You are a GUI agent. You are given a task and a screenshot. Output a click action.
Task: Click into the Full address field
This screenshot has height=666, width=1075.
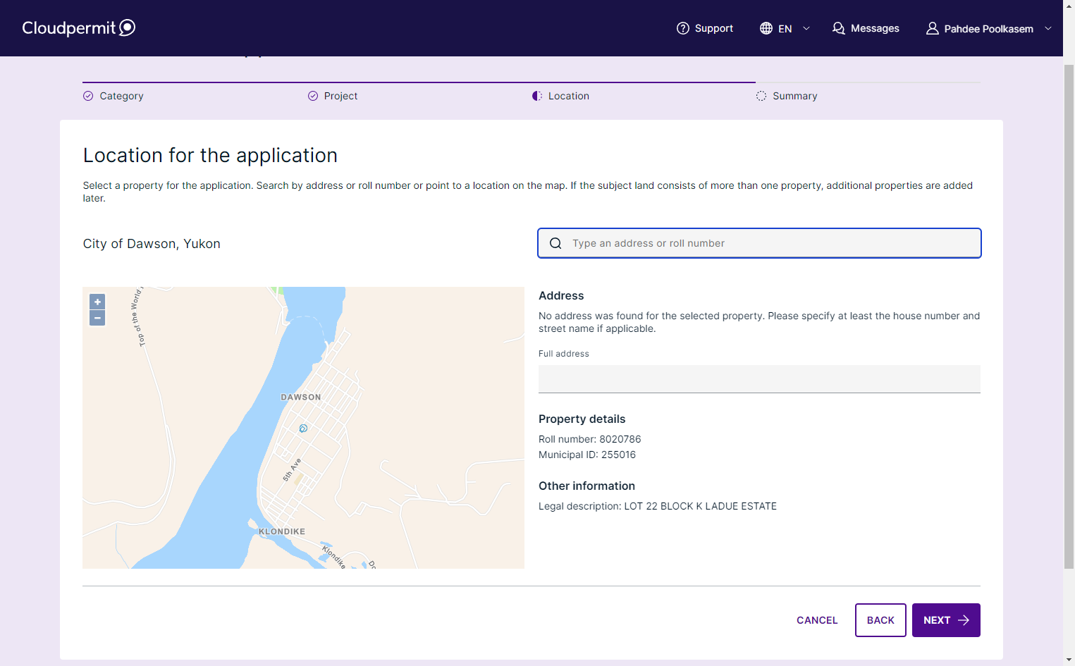point(759,379)
